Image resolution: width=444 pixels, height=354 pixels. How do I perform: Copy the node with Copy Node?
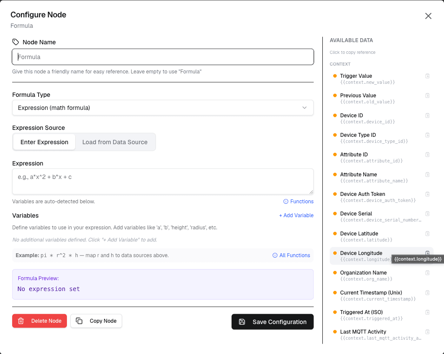pyautogui.click(x=96, y=321)
